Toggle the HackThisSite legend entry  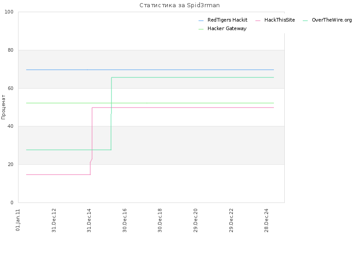tap(275, 20)
